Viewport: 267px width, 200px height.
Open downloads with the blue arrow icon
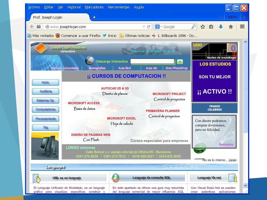coord(221,27)
